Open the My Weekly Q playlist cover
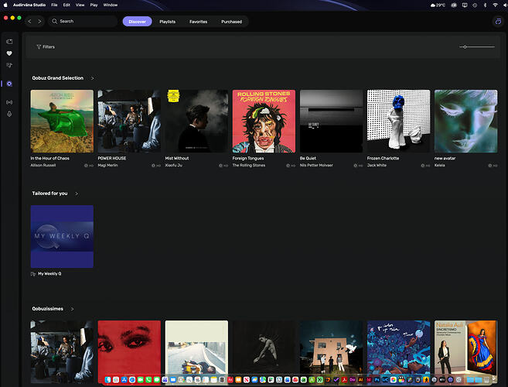The width and height of the screenshot is (508, 387). pos(62,237)
